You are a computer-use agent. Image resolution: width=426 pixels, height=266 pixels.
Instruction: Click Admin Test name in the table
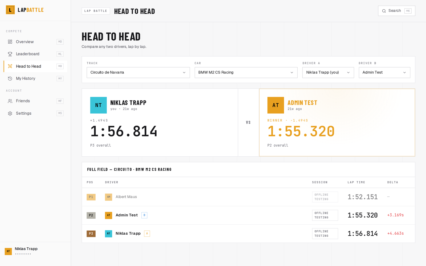coord(127,215)
